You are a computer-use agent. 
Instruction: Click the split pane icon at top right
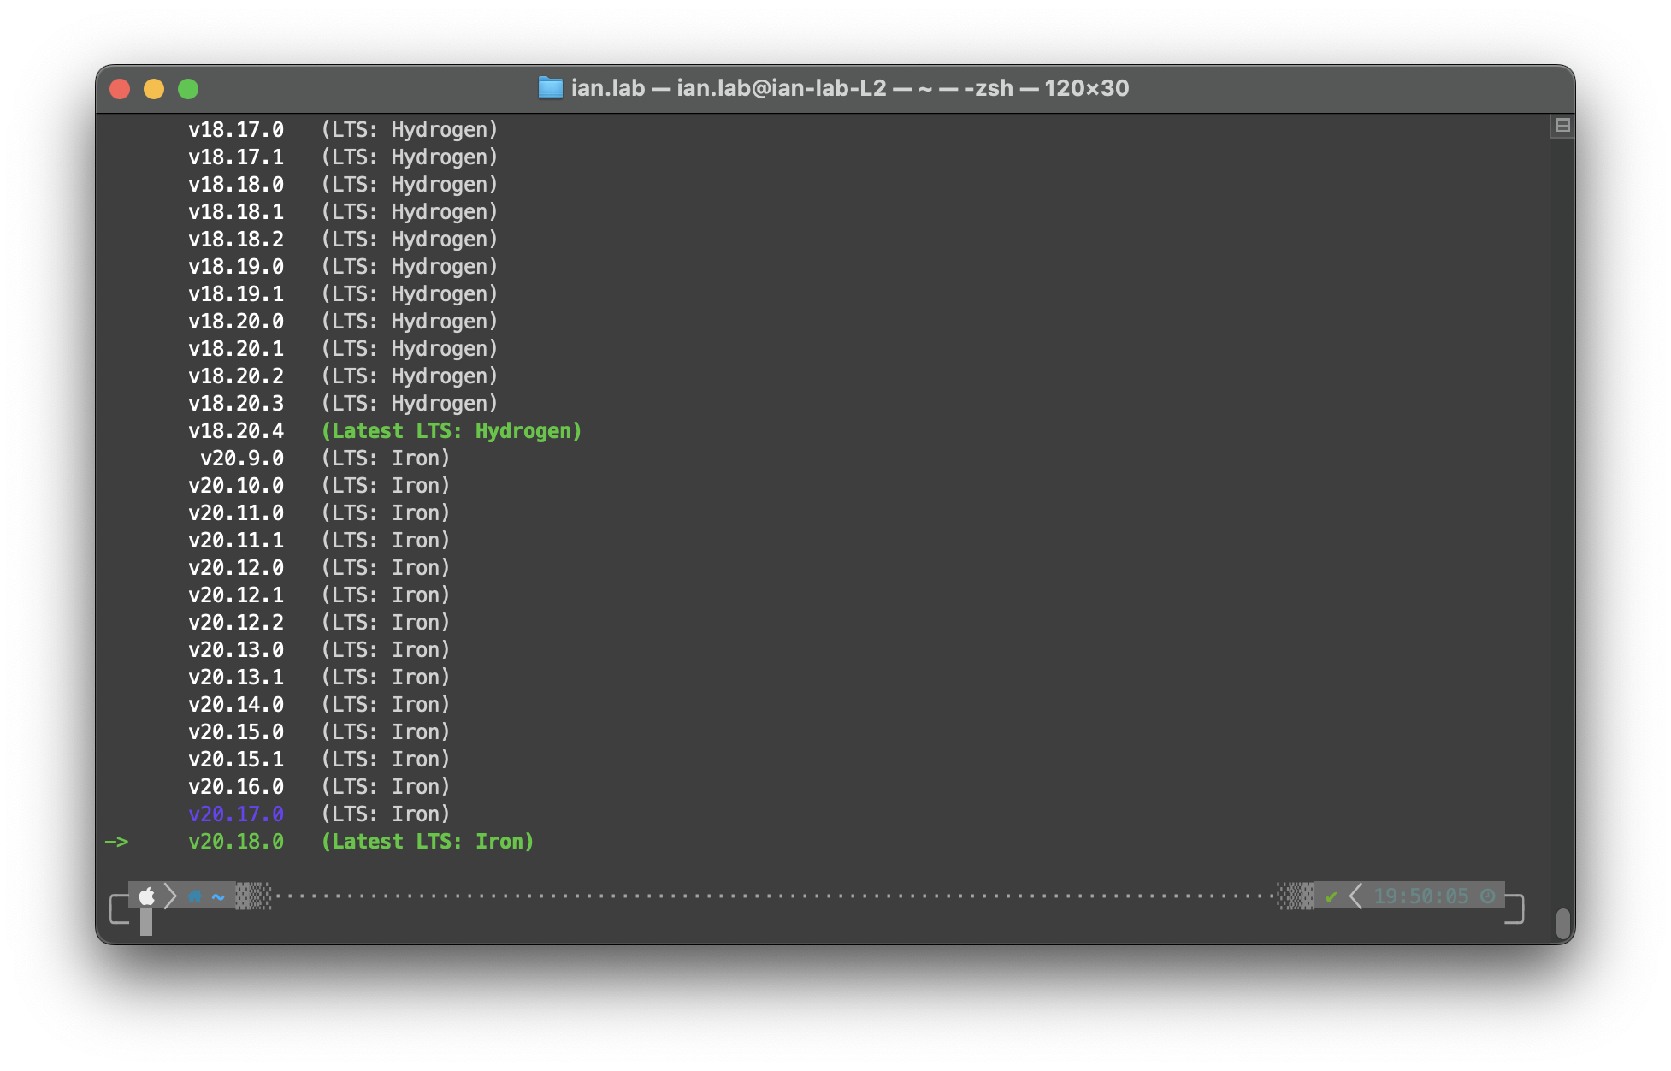pos(1562,126)
